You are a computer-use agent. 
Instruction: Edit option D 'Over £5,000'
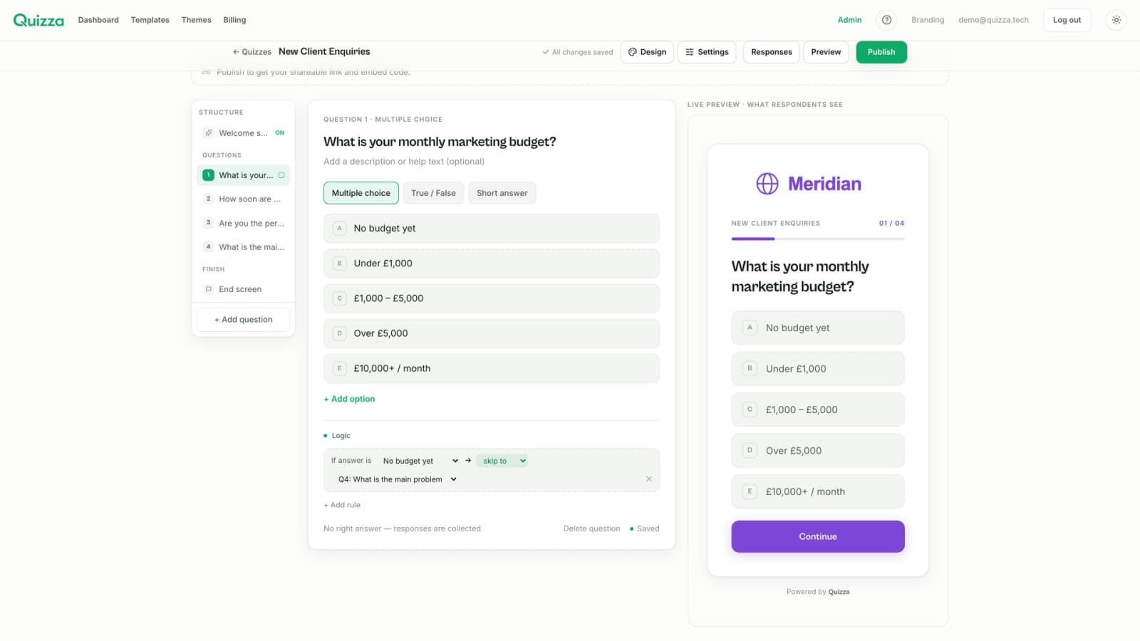492,333
